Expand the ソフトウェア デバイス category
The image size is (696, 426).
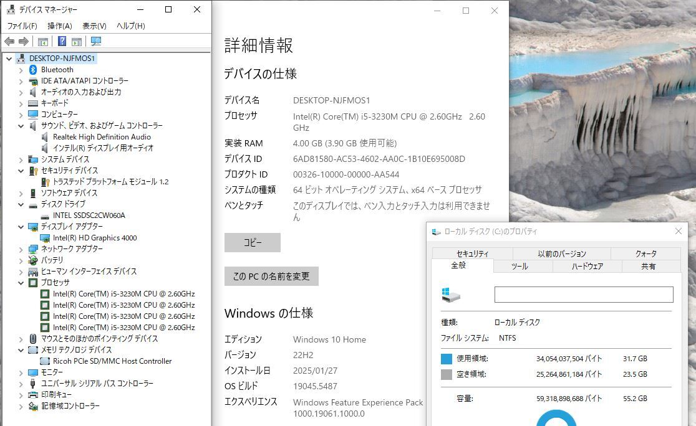(x=21, y=193)
